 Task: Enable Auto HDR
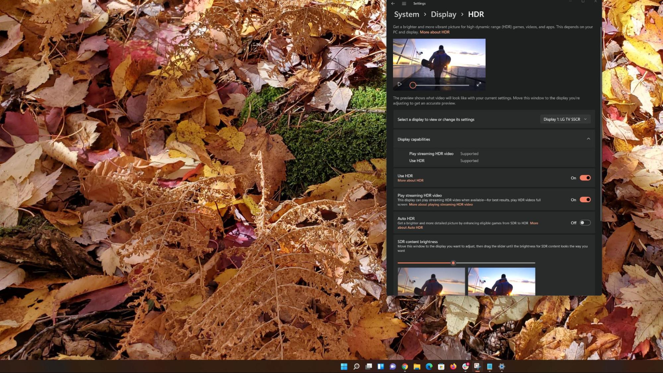pyautogui.click(x=584, y=222)
